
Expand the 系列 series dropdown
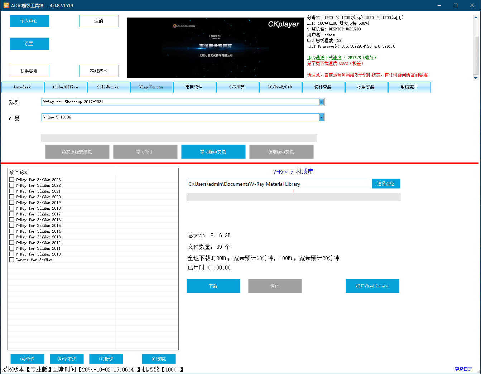[321, 102]
